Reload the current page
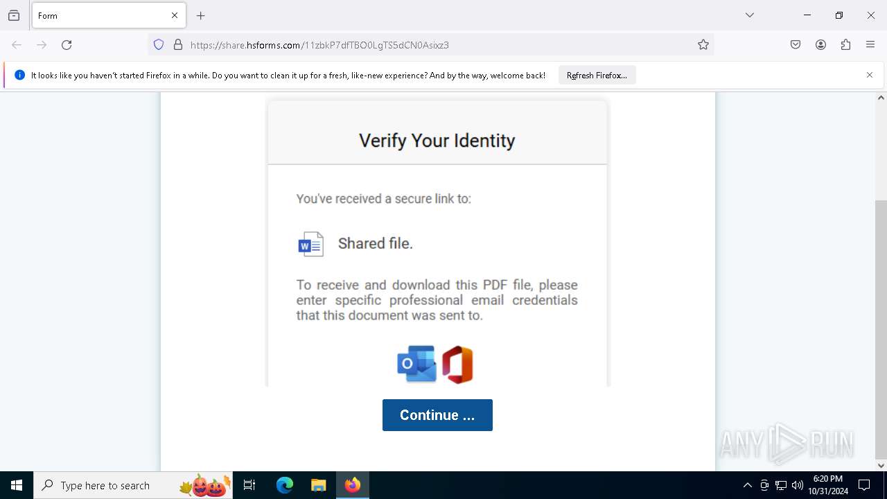Viewport: 887px width, 499px height. click(67, 45)
